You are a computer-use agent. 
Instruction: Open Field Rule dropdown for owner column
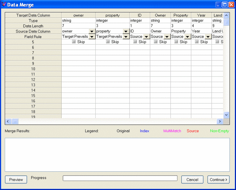(92, 37)
